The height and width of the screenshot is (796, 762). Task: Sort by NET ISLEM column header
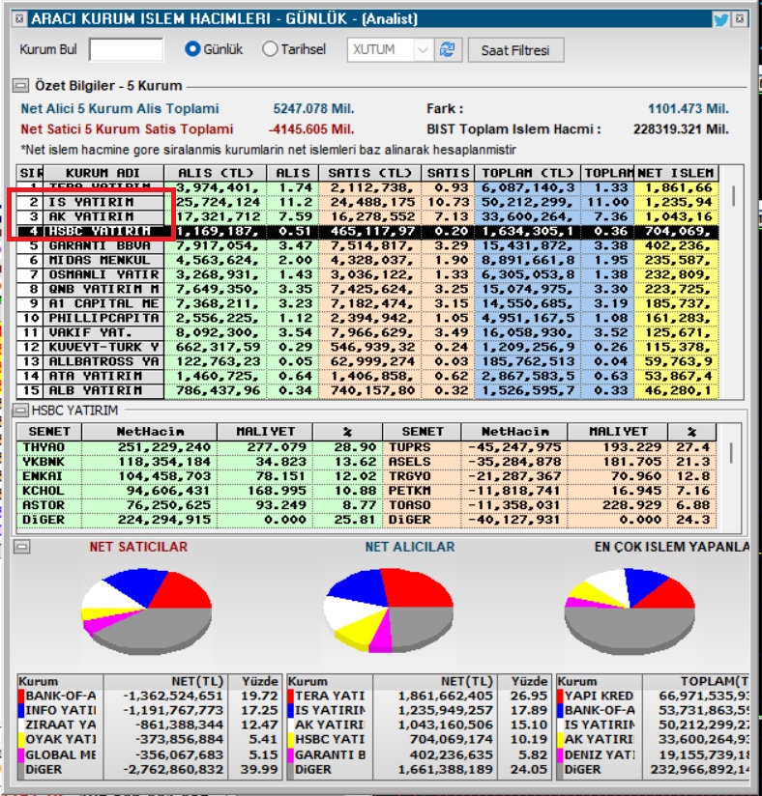[x=677, y=173]
